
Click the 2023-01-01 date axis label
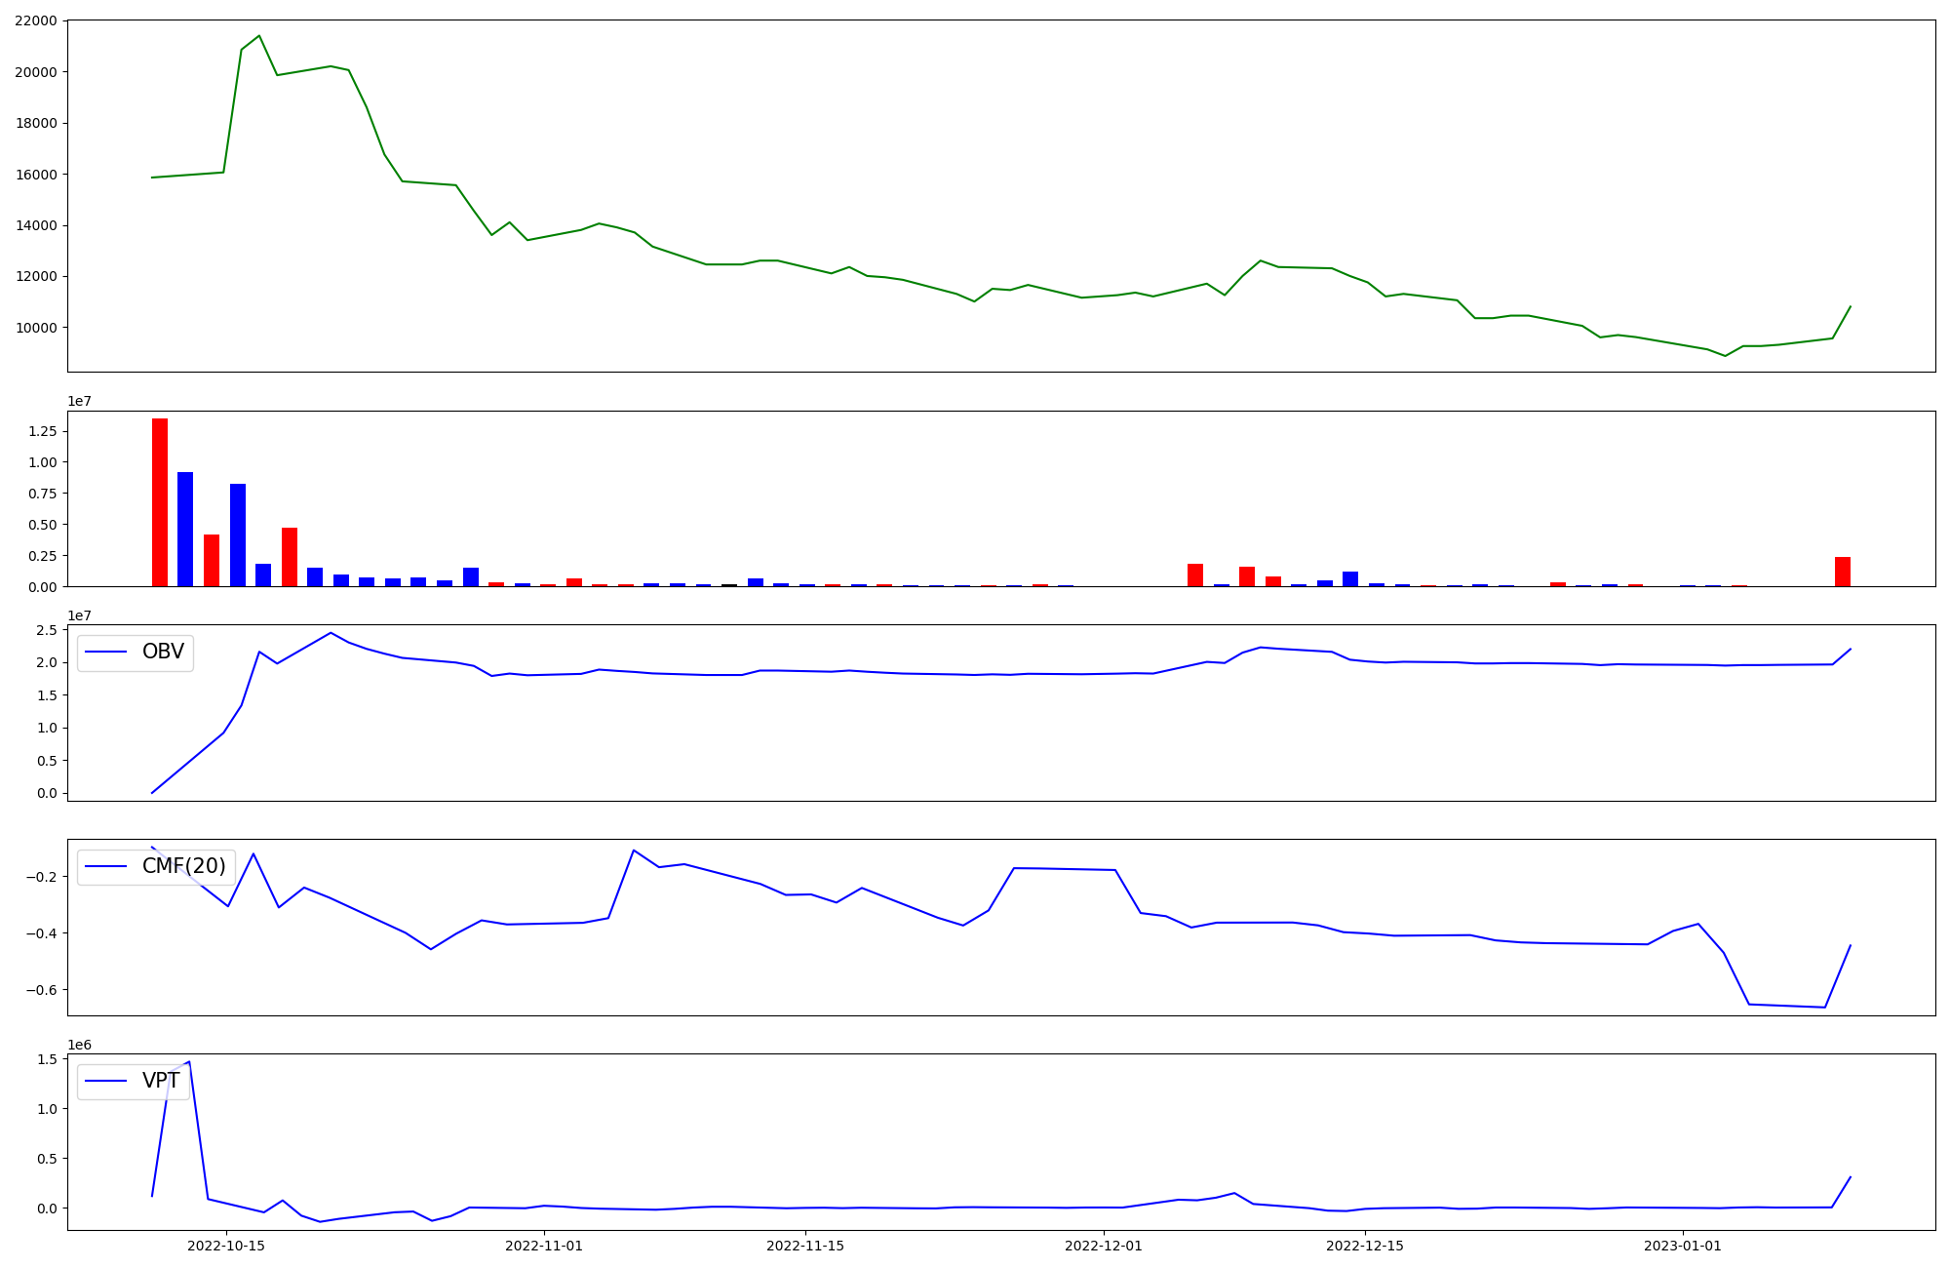1683,1246
